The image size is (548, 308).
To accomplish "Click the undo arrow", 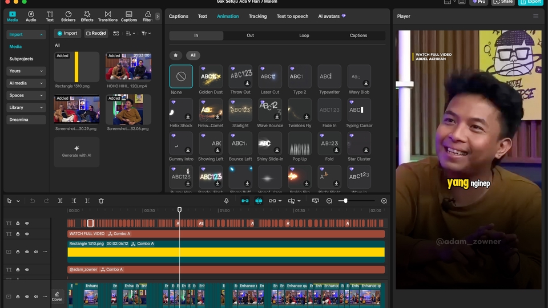I will pyautogui.click(x=33, y=201).
